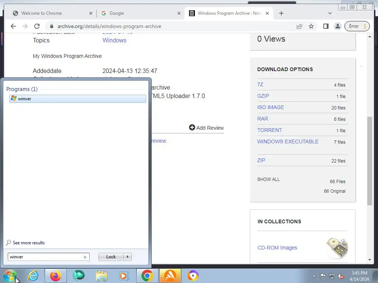Click the address bar URL
This screenshot has height=283, width=378.
click(x=109, y=26)
